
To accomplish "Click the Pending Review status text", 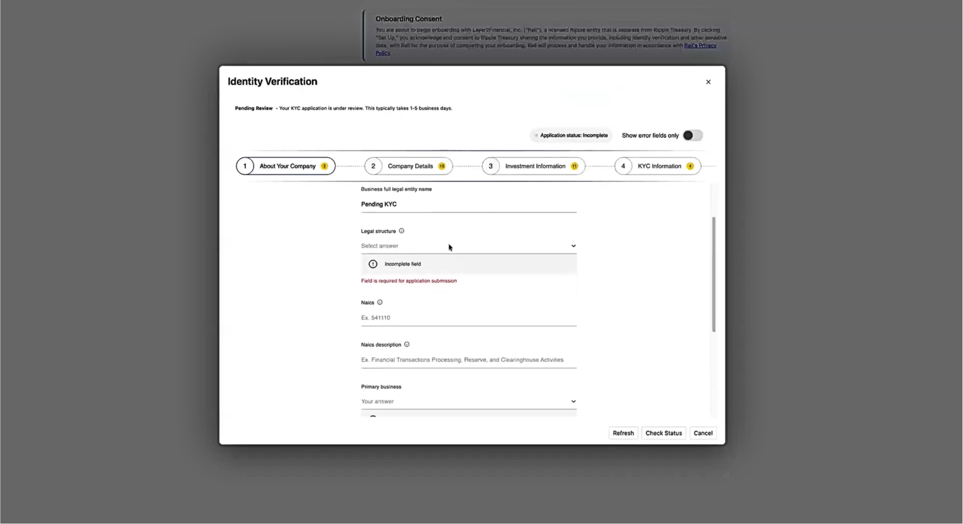I will (254, 108).
